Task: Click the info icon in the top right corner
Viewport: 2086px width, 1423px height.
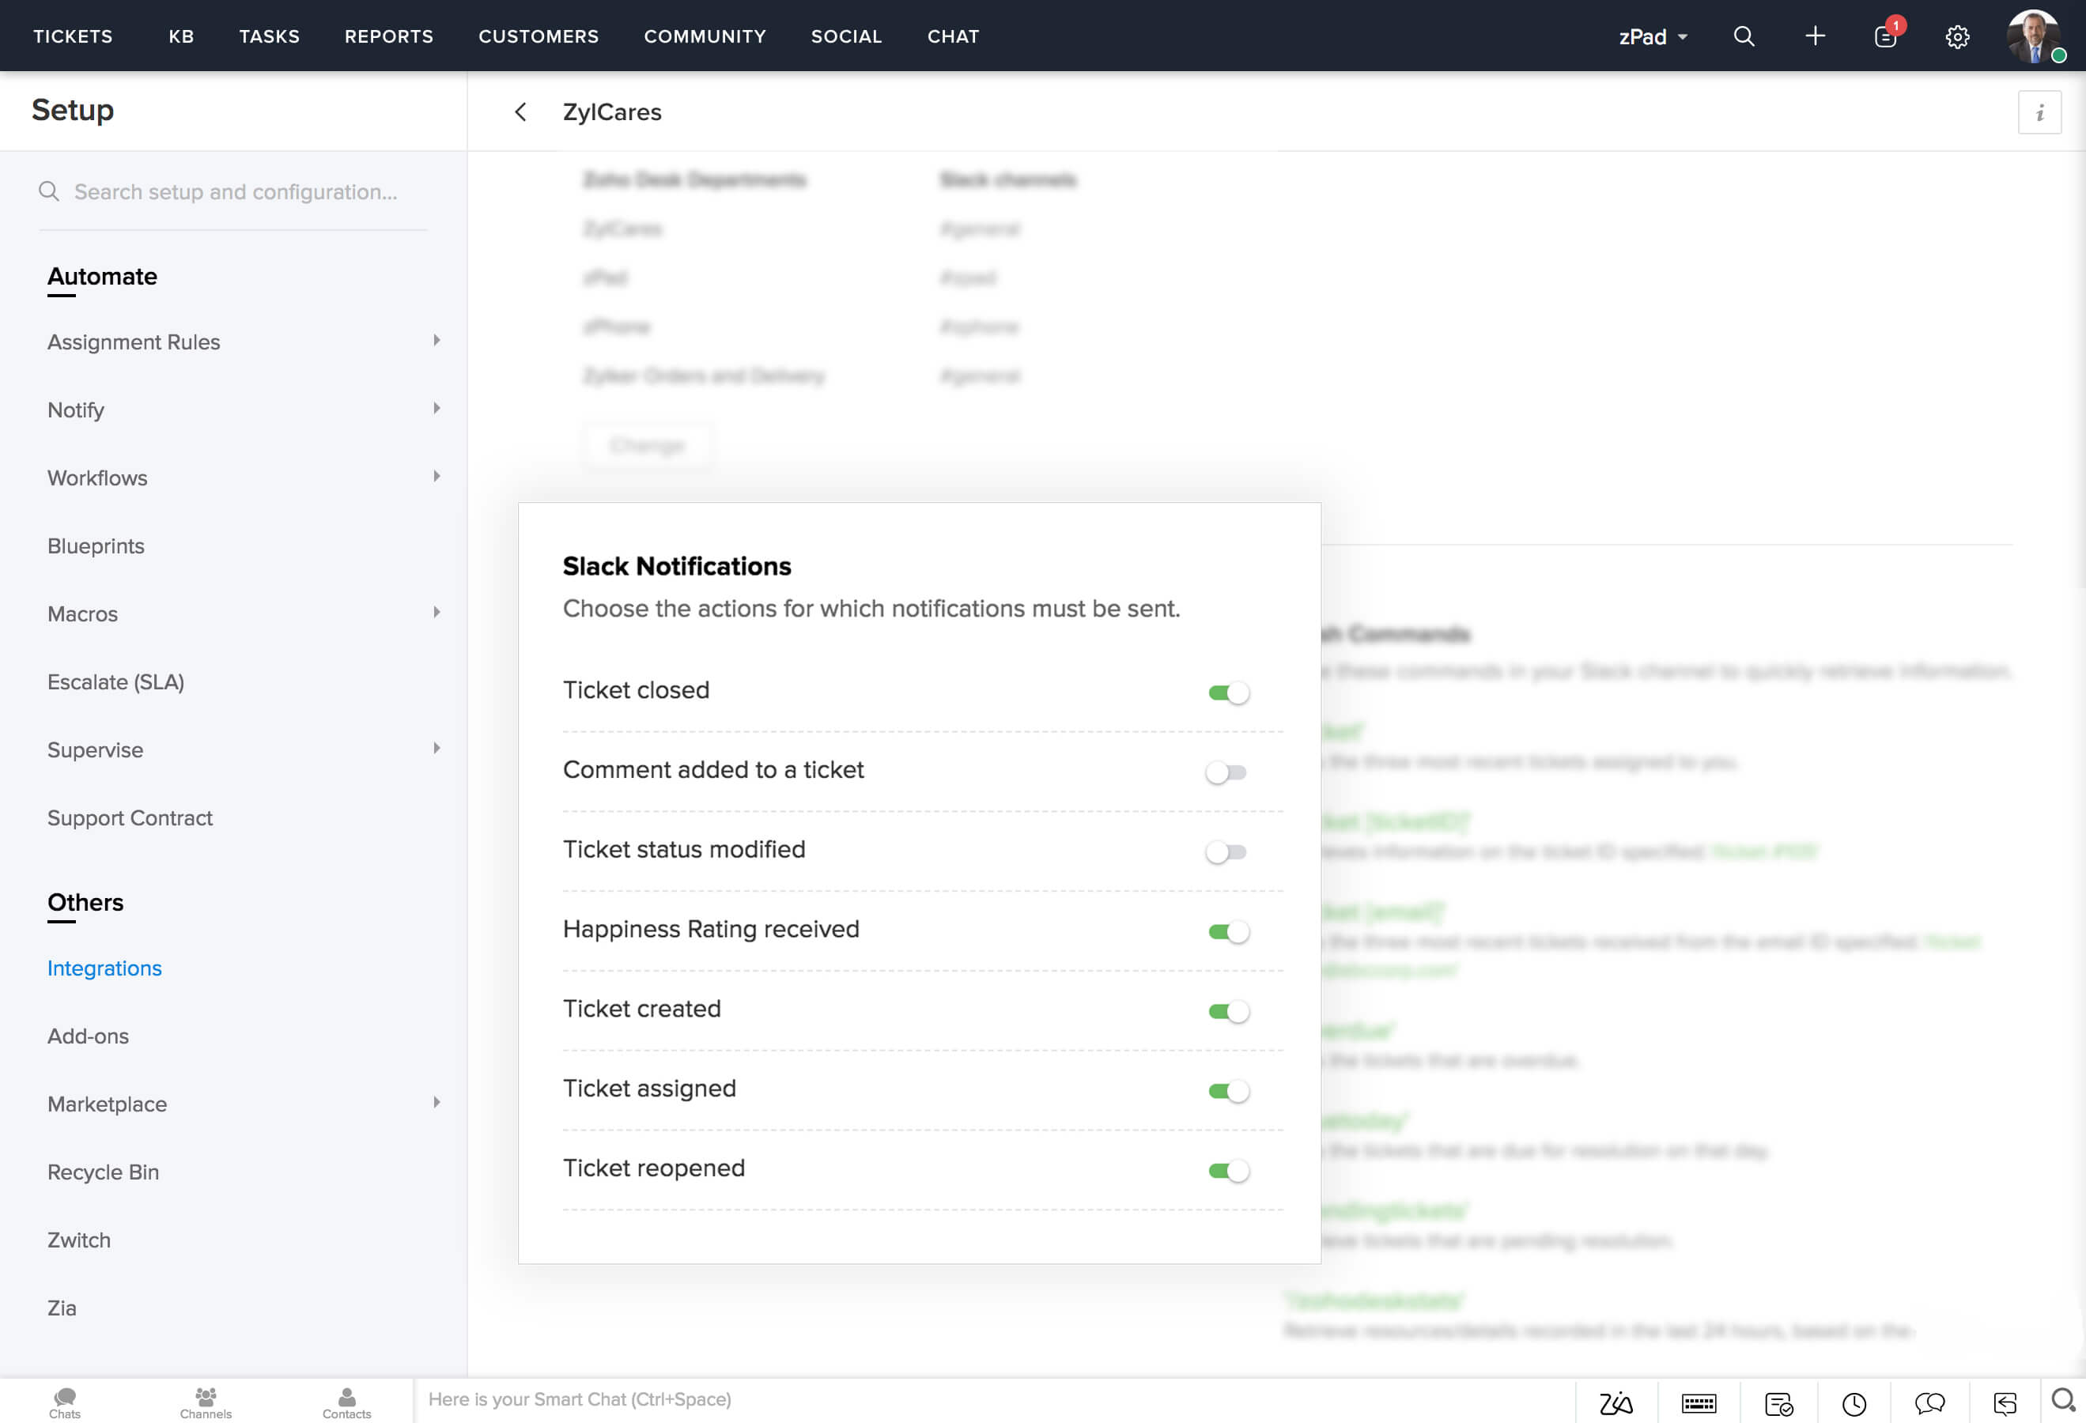Action: point(2040,112)
